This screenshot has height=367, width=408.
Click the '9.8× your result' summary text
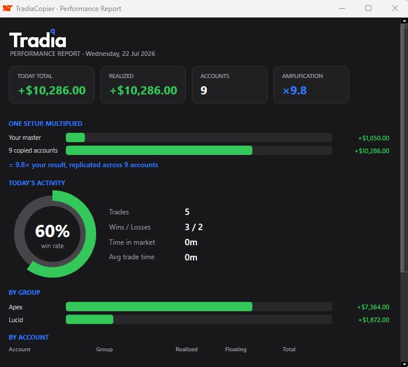click(83, 165)
